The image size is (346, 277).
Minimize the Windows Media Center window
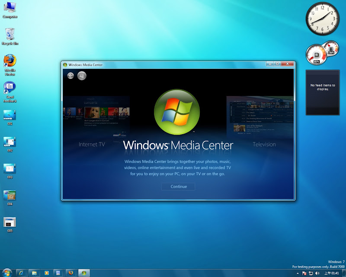[269, 64]
